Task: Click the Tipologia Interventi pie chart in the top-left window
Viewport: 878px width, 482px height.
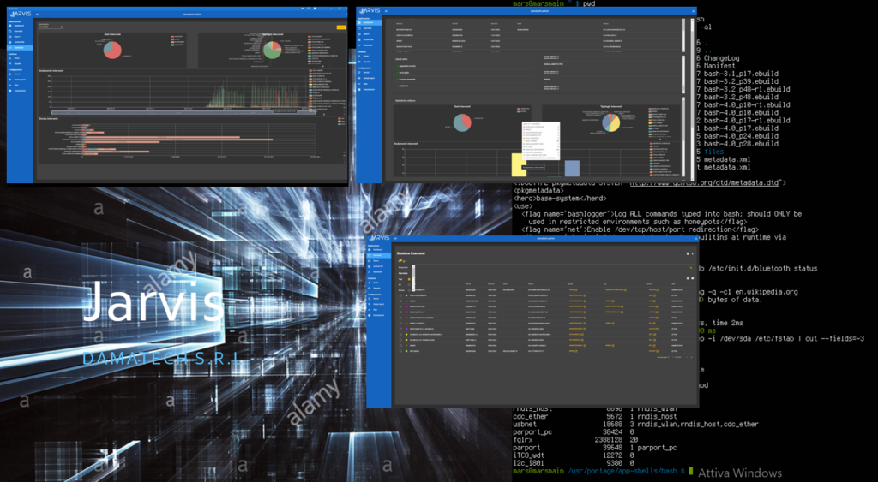Action: 272,50
